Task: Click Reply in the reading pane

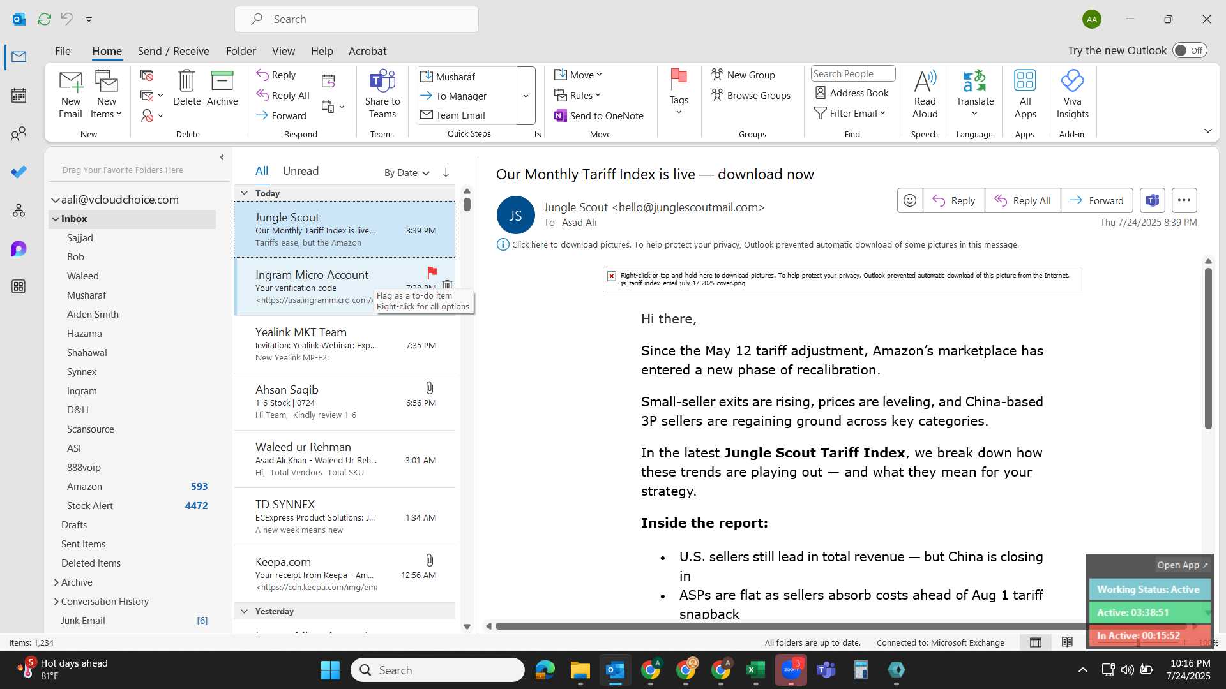Action: (953, 200)
